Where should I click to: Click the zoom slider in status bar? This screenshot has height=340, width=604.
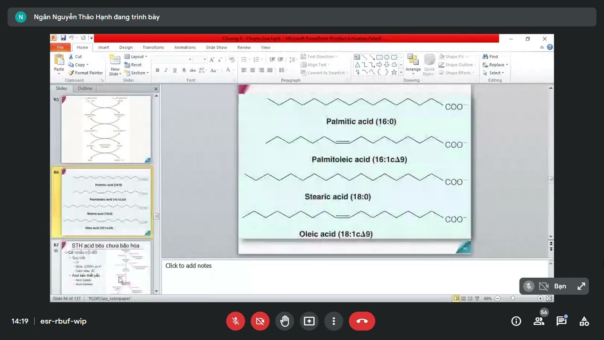[513, 298]
